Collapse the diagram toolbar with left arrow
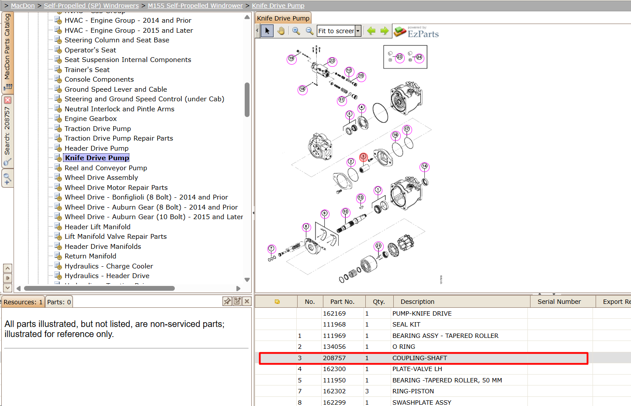This screenshot has width=631, height=406. [257, 31]
